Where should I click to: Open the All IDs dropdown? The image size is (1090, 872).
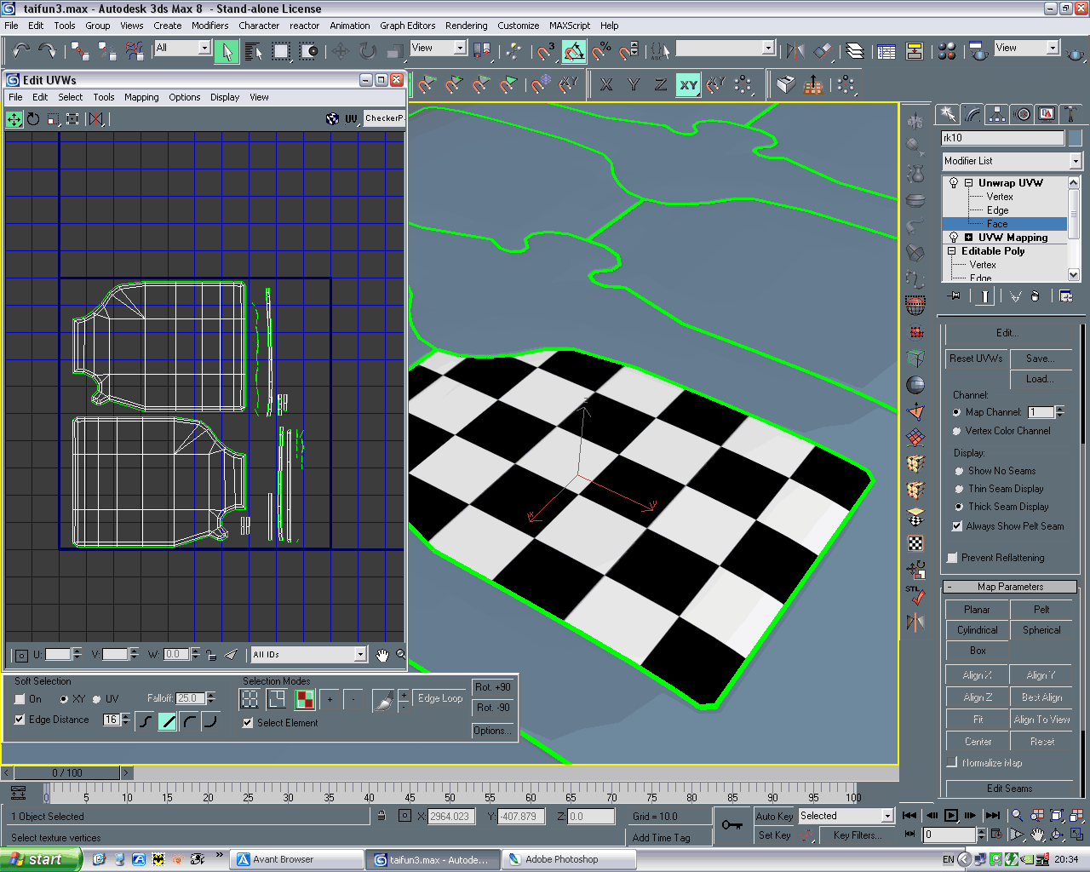308,654
